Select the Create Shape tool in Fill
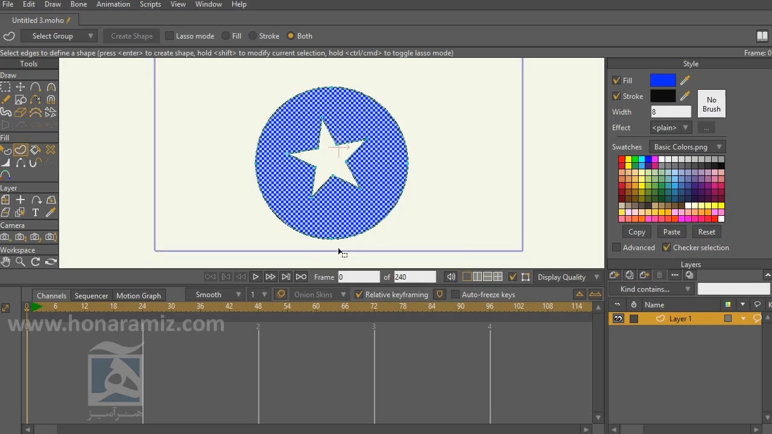Image resolution: width=772 pixels, height=434 pixels. click(21, 149)
